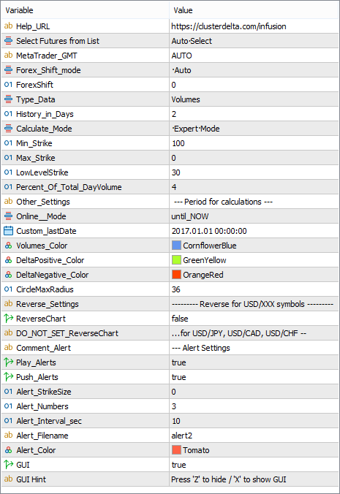Click the string icon beside Help_URL

9,26
